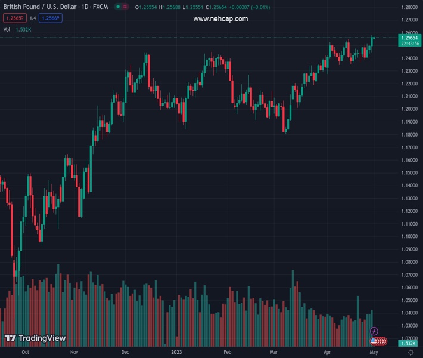Click the May marker on time axis
This screenshot has width=423, height=358.
point(374,353)
